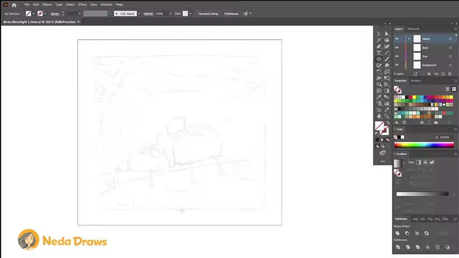459x258 pixels.
Task: Open the Object menu
Action: point(47,5)
